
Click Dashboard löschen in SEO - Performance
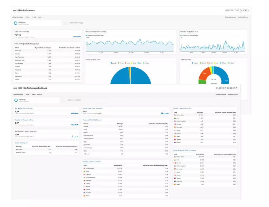[243, 17]
